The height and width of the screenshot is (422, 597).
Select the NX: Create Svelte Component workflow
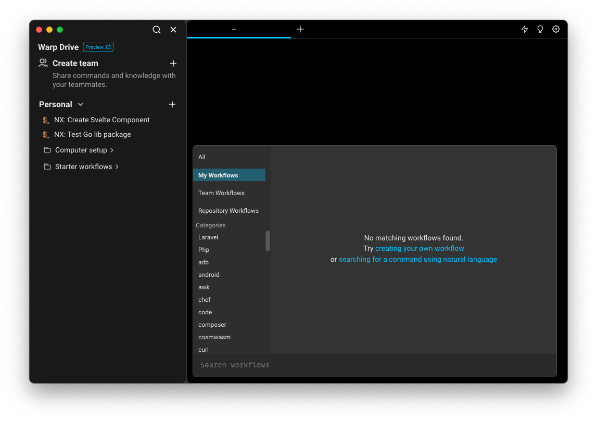101,120
